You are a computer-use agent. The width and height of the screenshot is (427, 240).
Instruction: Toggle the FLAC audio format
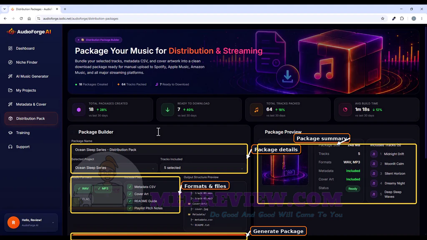(x=83, y=199)
